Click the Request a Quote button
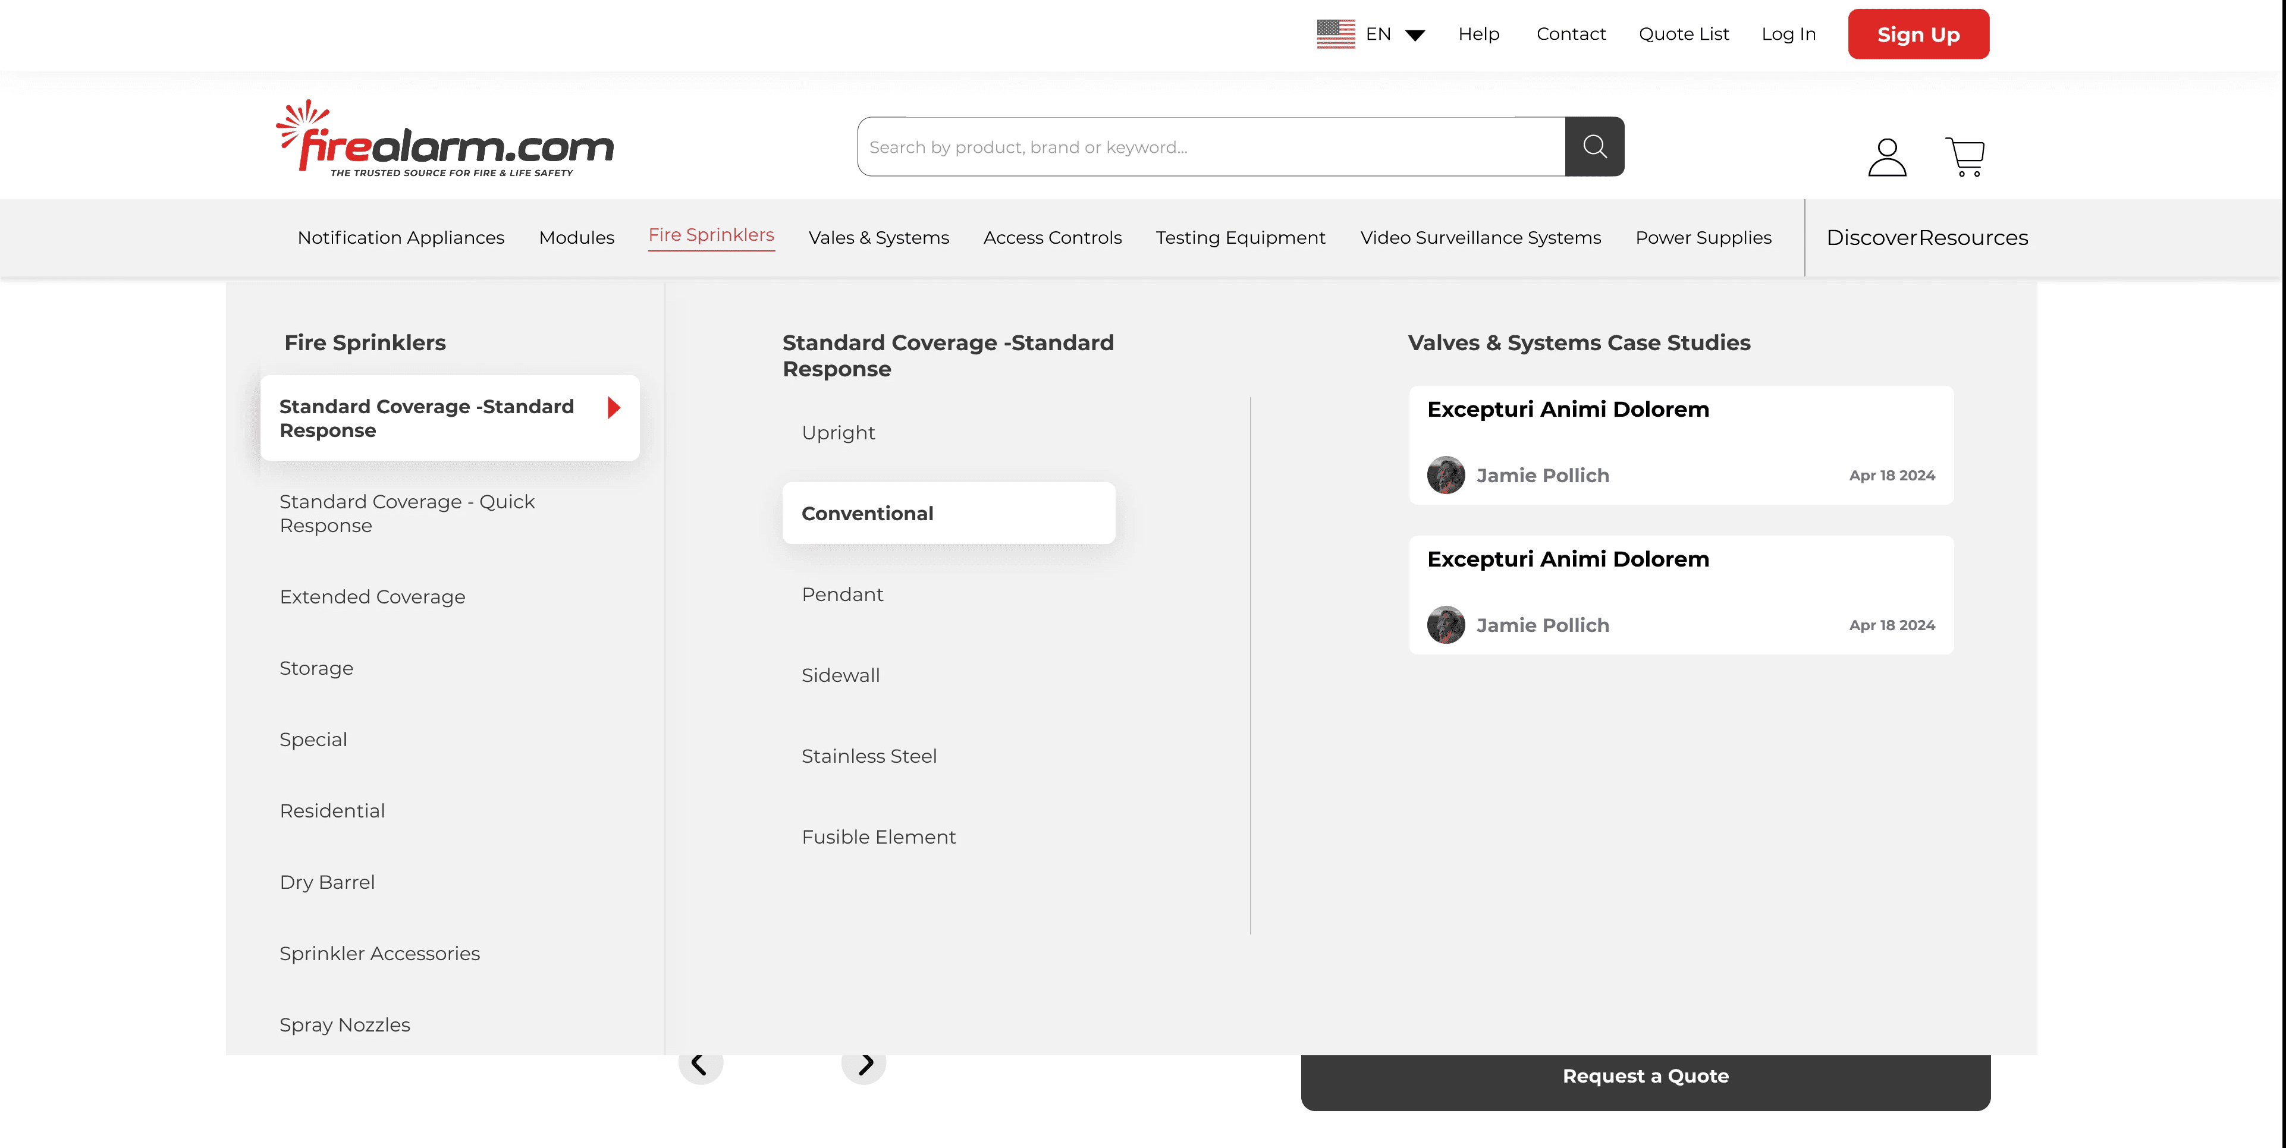The image size is (2286, 1148). pos(1644,1077)
